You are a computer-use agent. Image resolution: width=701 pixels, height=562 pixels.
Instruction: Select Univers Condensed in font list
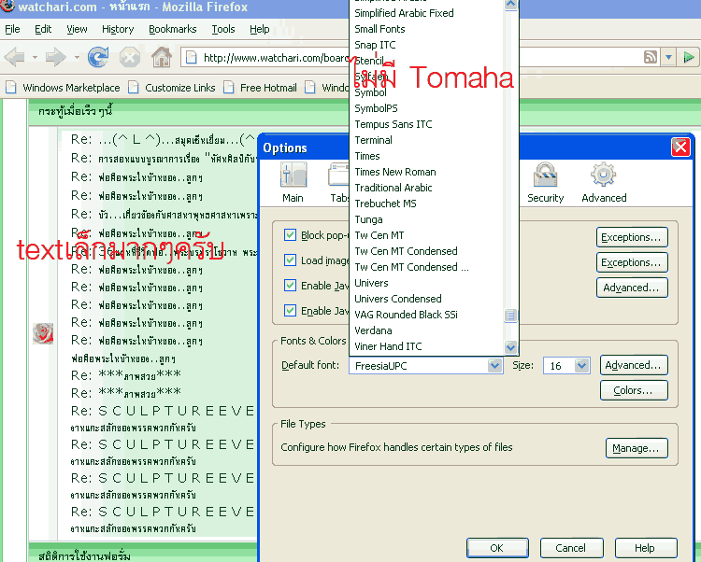tap(398, 299)
